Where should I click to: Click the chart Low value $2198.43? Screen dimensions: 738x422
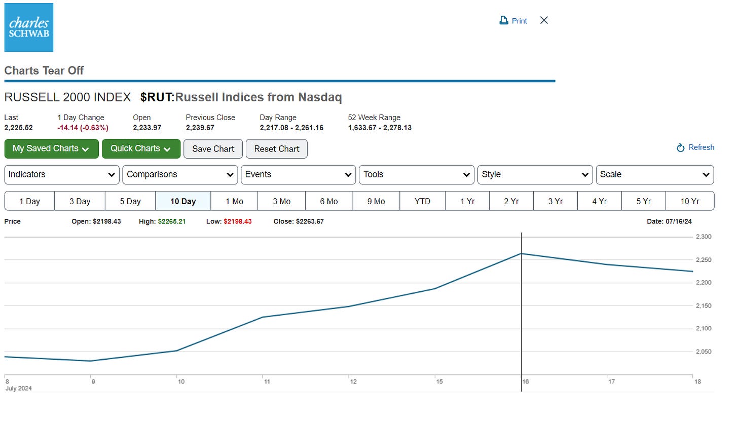(x=238, y=221)
